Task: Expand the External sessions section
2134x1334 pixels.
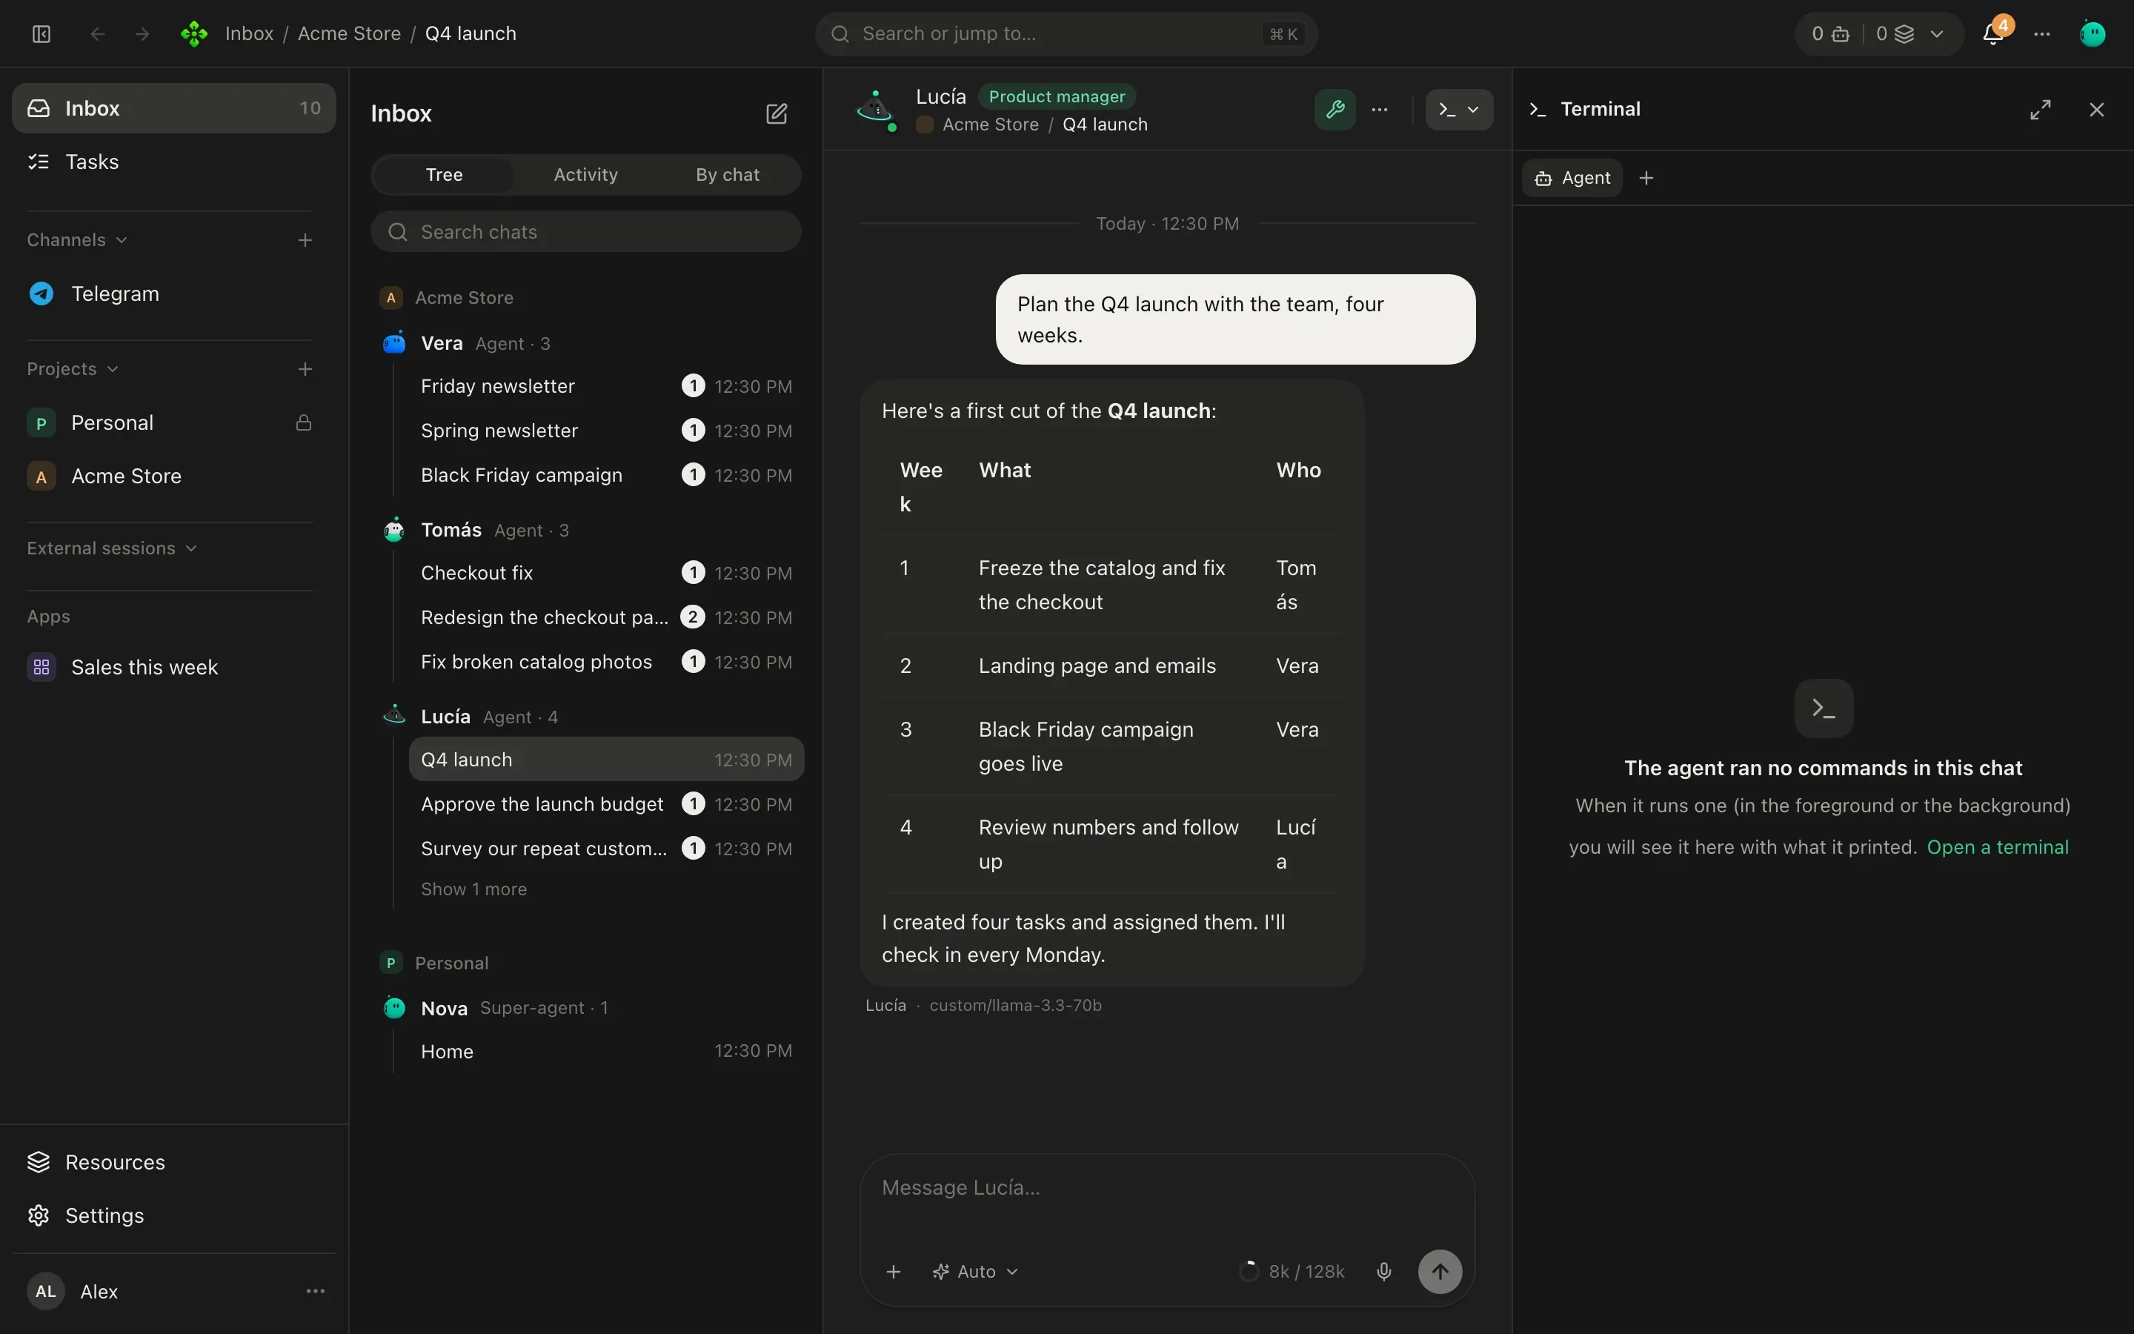Action: pos(111,548)
